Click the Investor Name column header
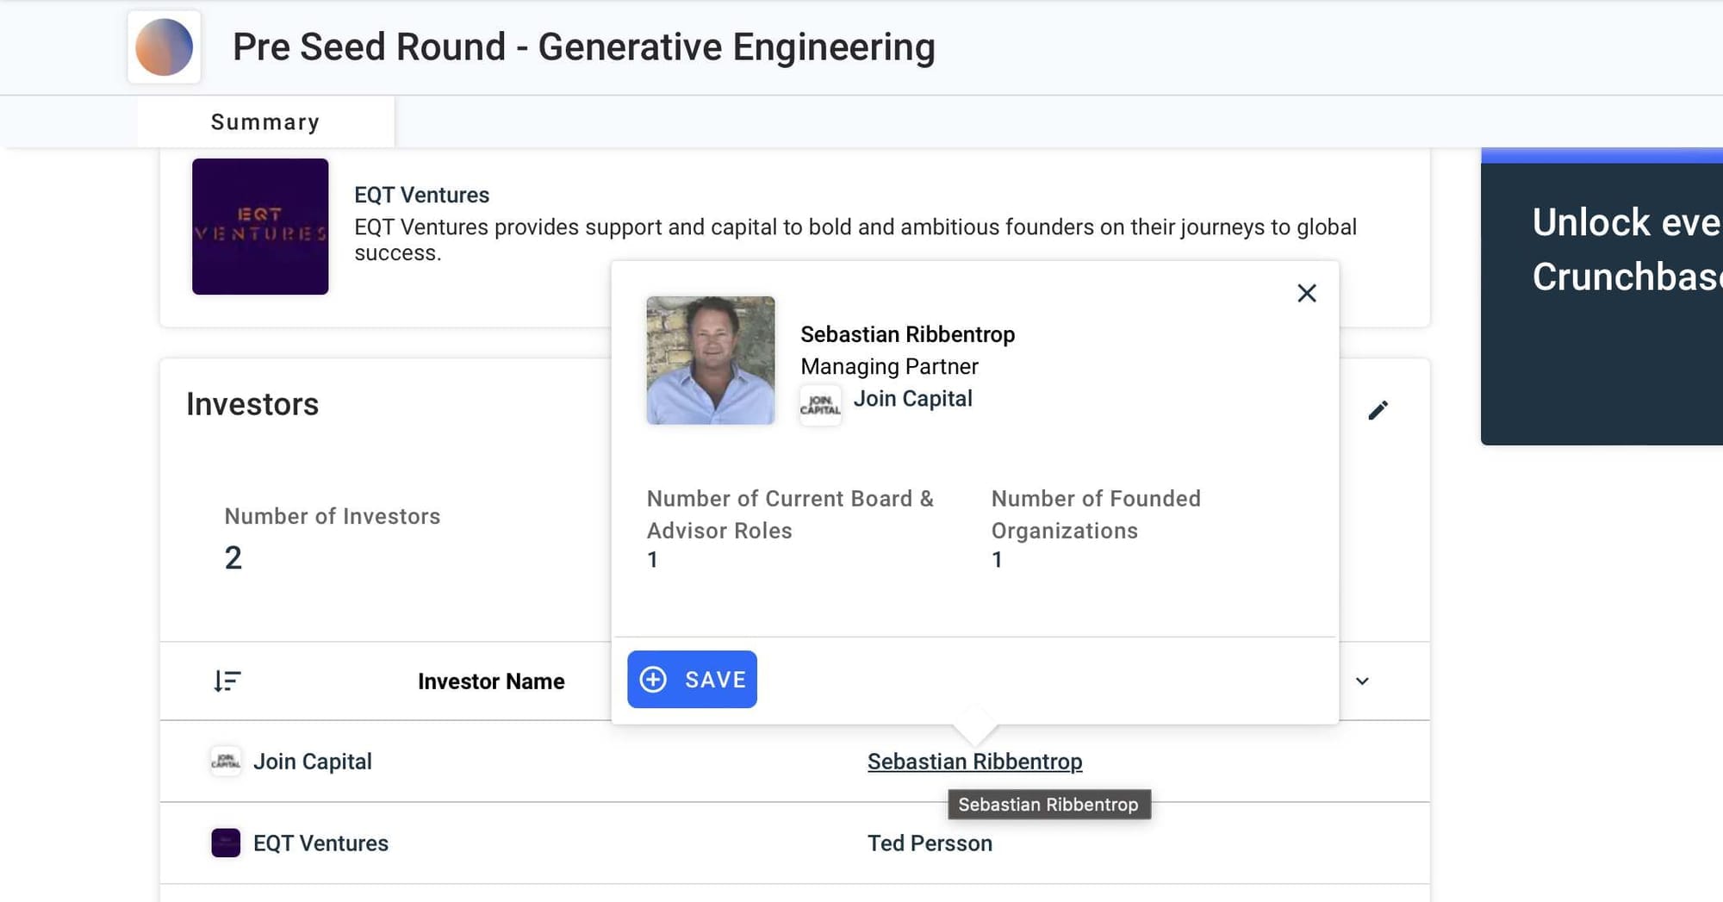Screen dimensions: 1723x902 pyautogui.click(x=491, y=681)
